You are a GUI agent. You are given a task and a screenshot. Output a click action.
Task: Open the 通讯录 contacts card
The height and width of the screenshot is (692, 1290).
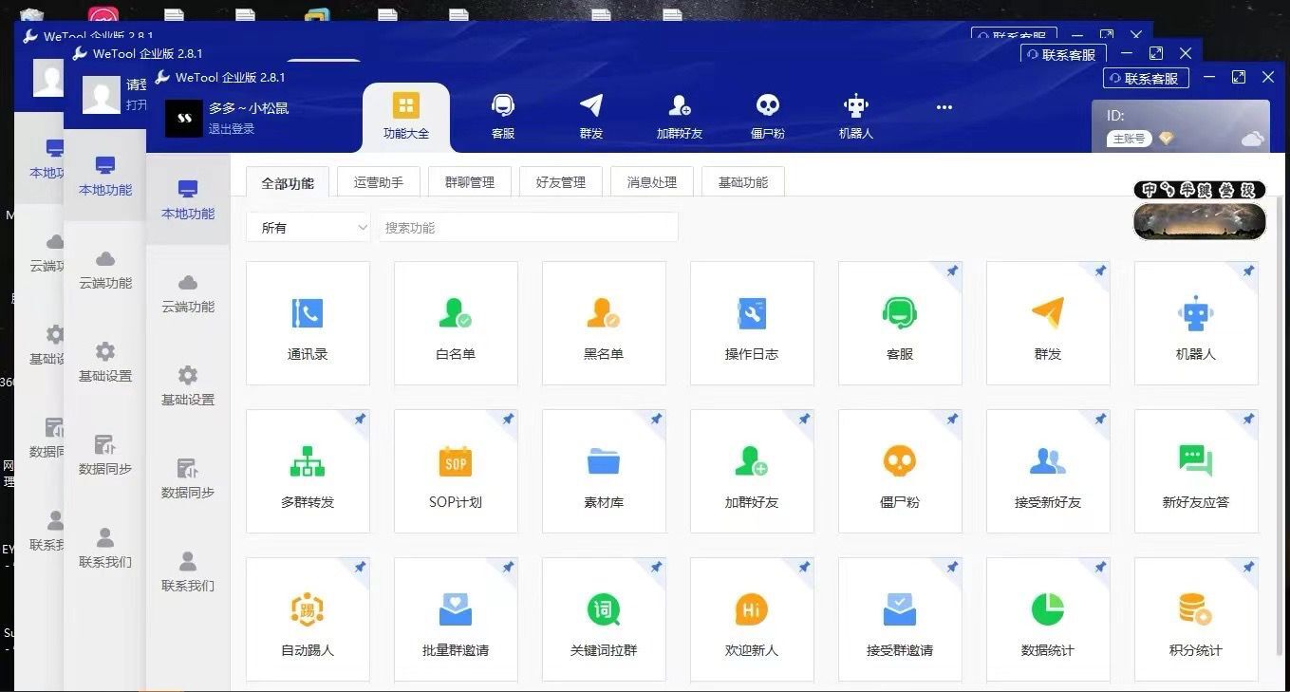click(x=308, y=323)
